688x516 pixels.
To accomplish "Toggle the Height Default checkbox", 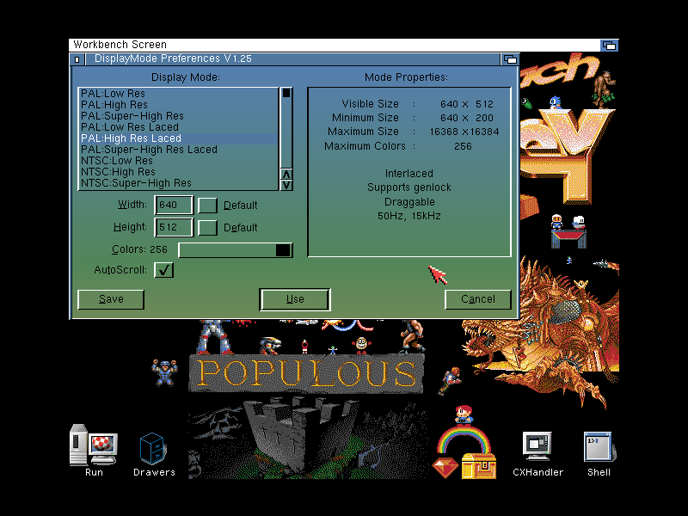I will [x=207, y=228].
